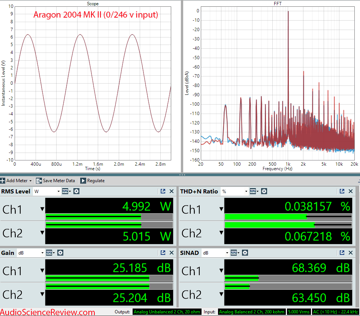Click the Regulate button label

point(96,180)
